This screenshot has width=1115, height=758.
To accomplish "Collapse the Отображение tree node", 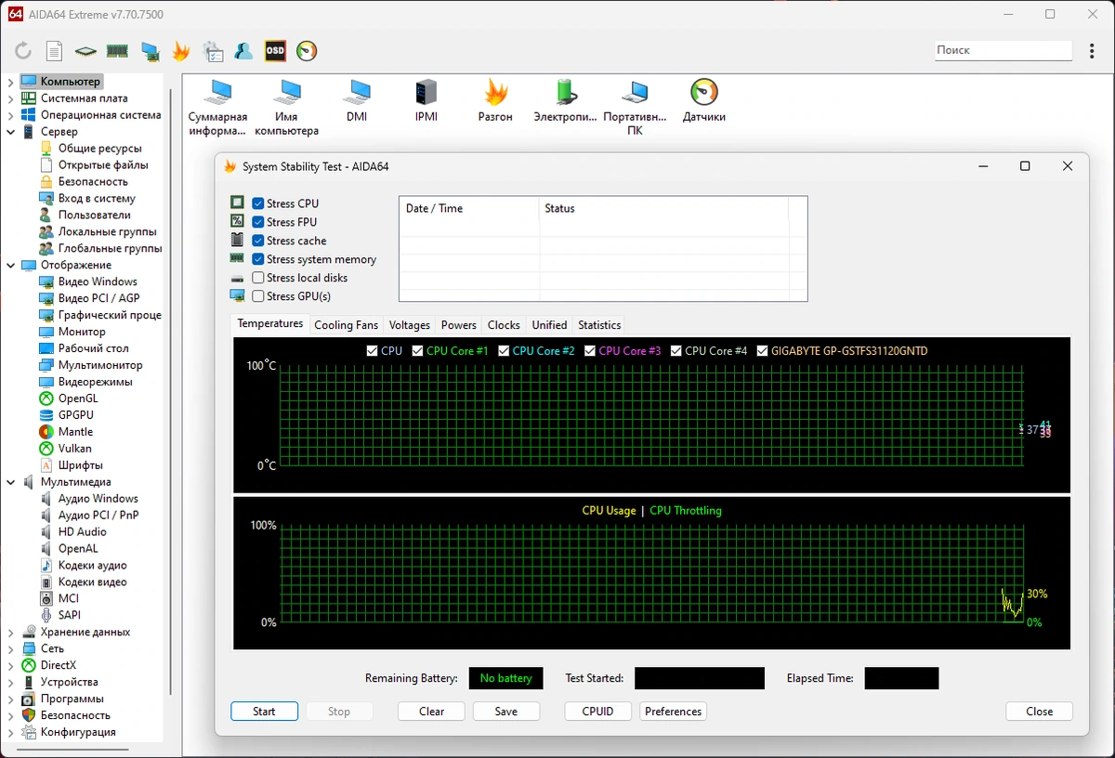I will coord(10,266).
